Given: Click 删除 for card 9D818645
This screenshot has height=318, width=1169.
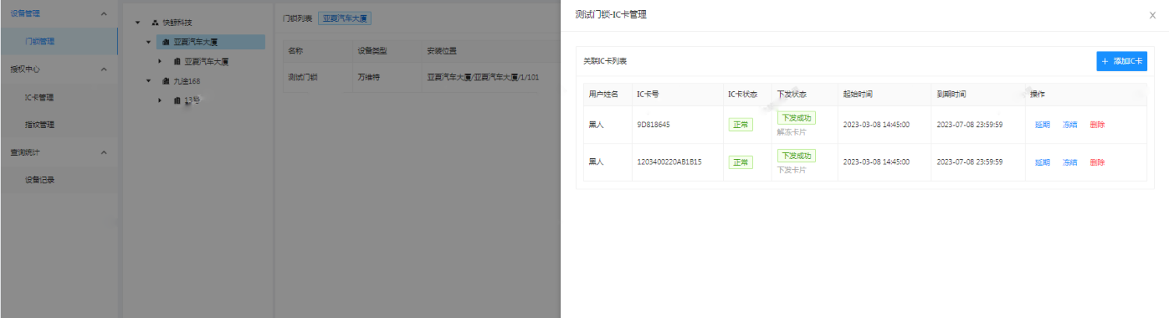Looking at the screenshot, I should 1097,125.
